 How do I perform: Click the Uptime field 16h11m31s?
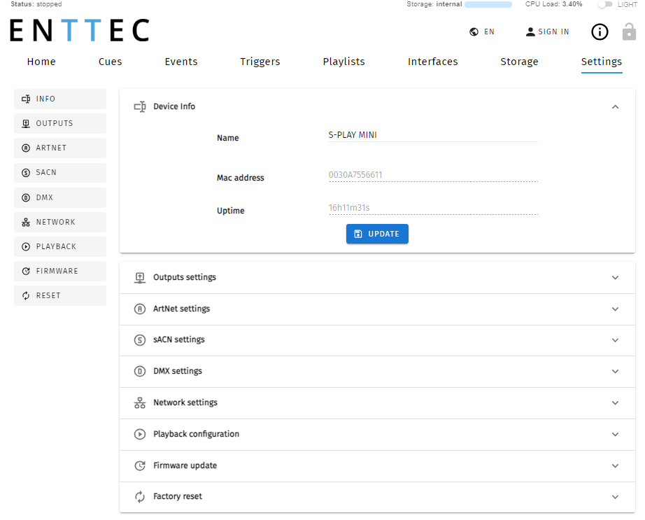pos(433,208)
